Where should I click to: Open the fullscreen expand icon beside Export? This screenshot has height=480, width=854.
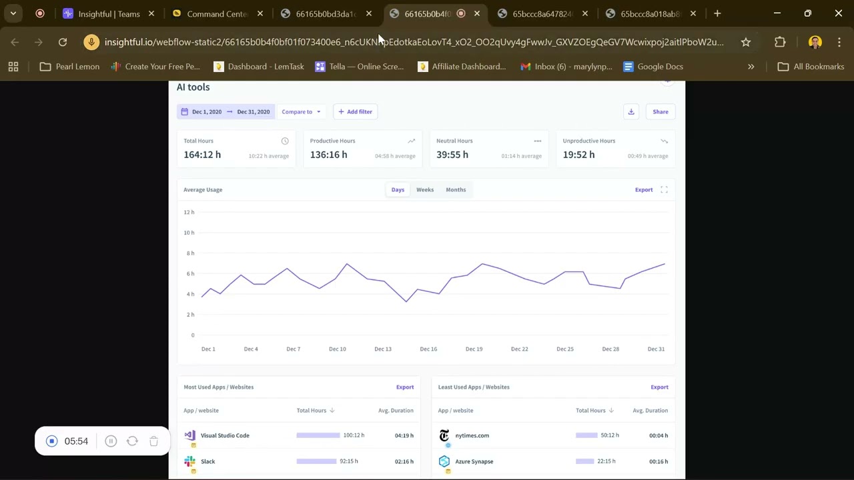click(664, 190)
